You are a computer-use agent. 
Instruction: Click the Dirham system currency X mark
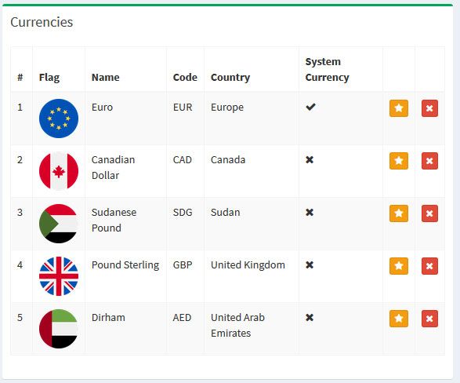310,318
